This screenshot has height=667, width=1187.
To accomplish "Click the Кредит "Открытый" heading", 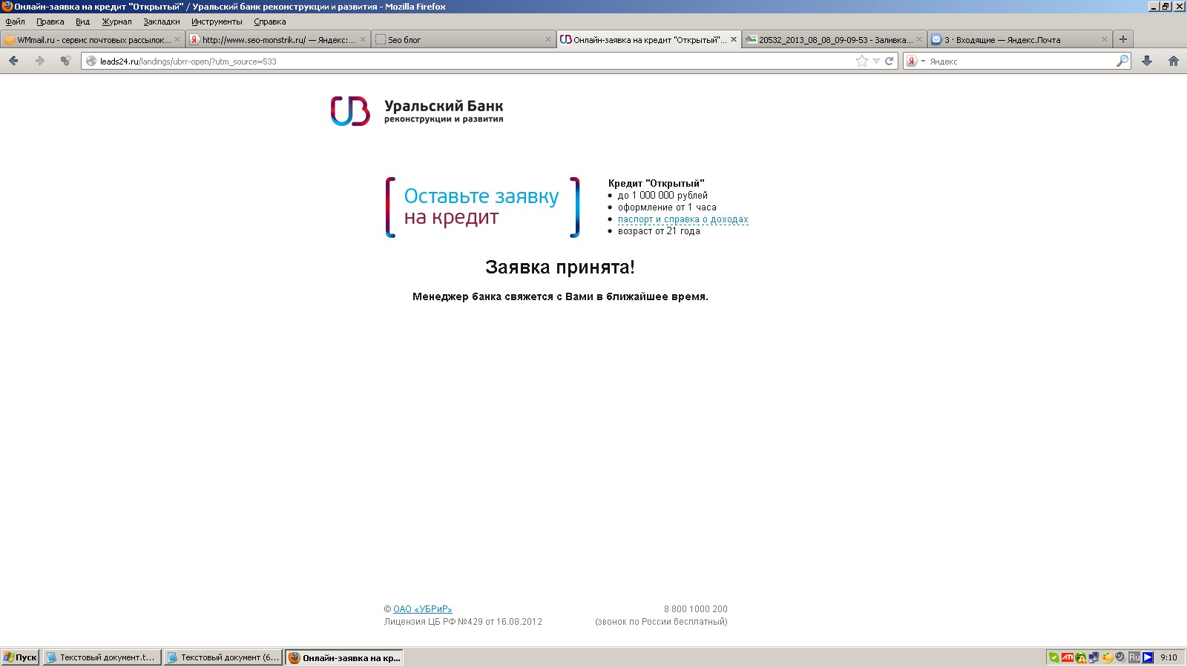I will tap(656, 183).
